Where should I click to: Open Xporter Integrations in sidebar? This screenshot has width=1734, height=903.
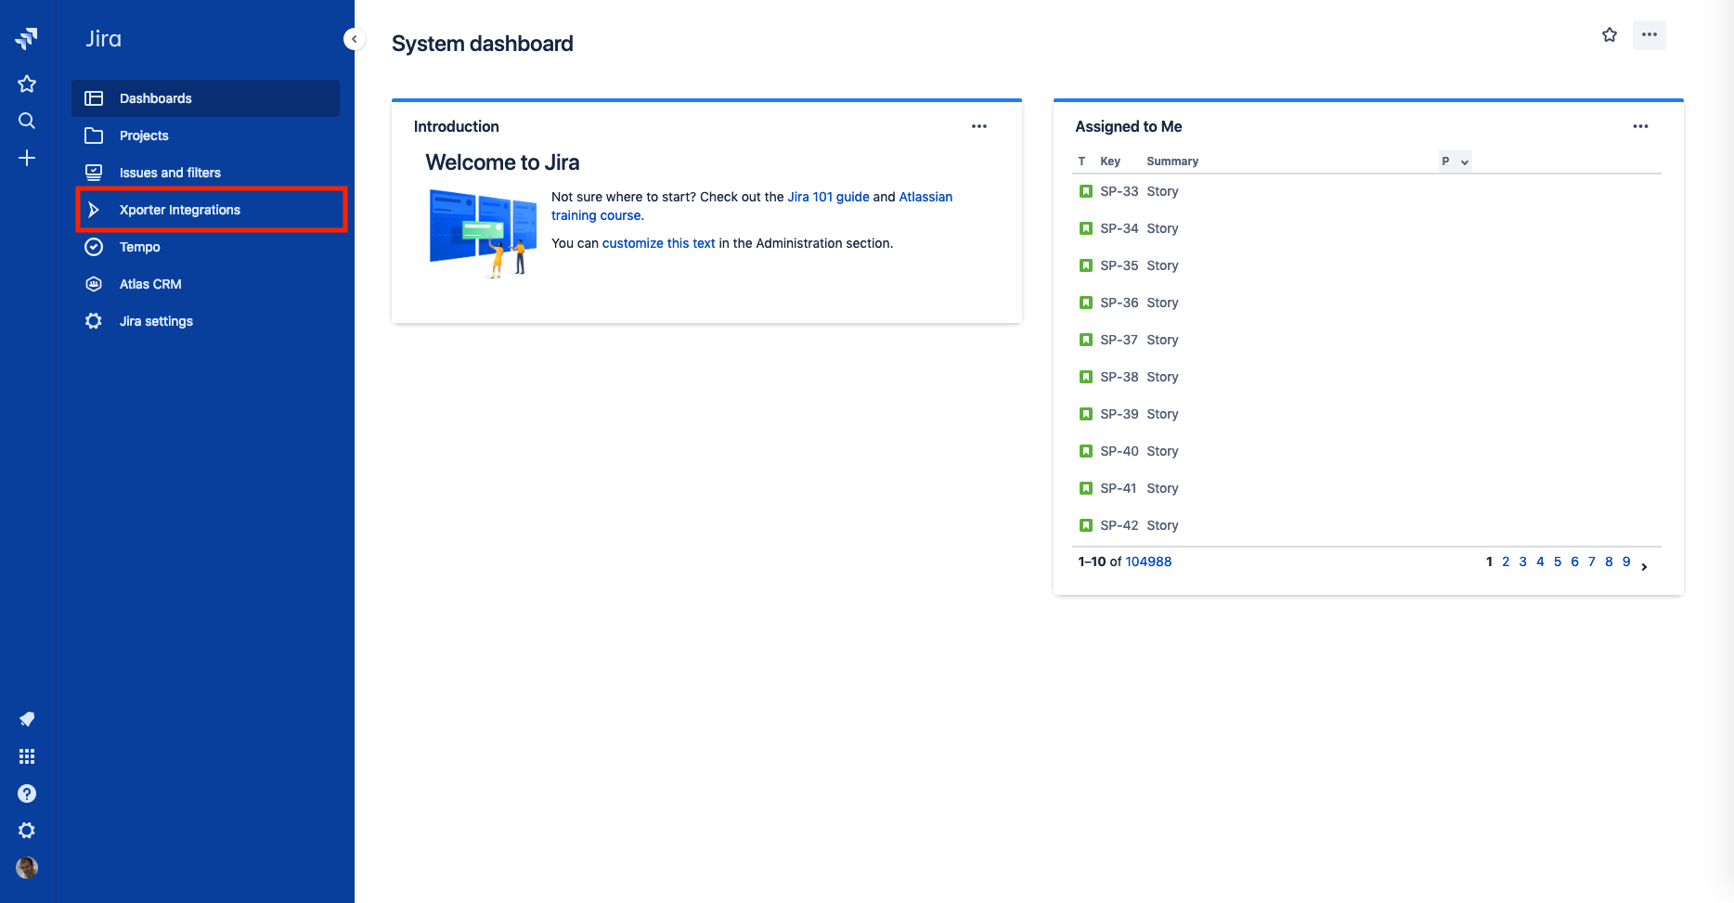tap(180, 210)
